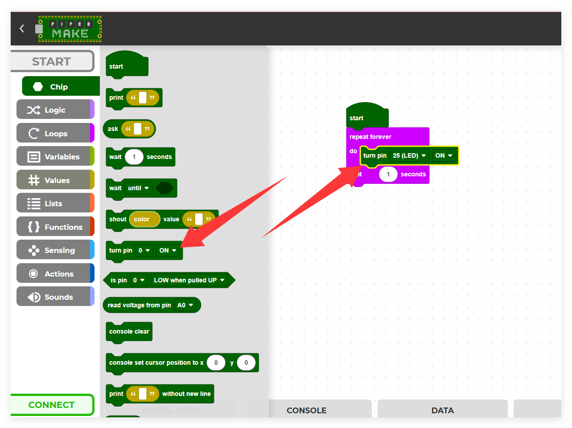The image size is (572, 428).
Task: Open the Logic block category
Action: pyautogui.click(x=55, y=109)
